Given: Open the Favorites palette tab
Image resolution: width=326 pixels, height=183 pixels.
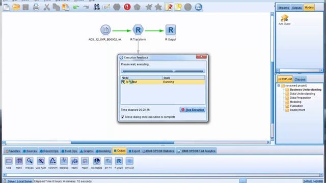Looking at the screenshot, I should coord(13,151).
